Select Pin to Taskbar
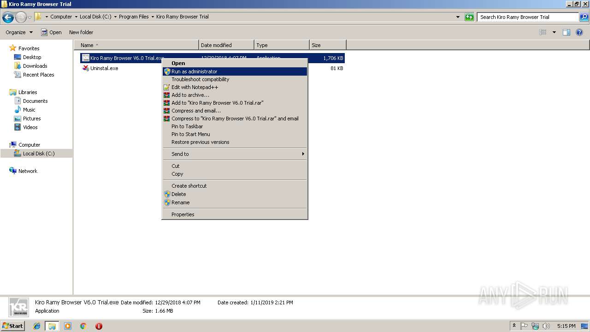Viewport: 590px width, 332px height. (x=235, y=126)
